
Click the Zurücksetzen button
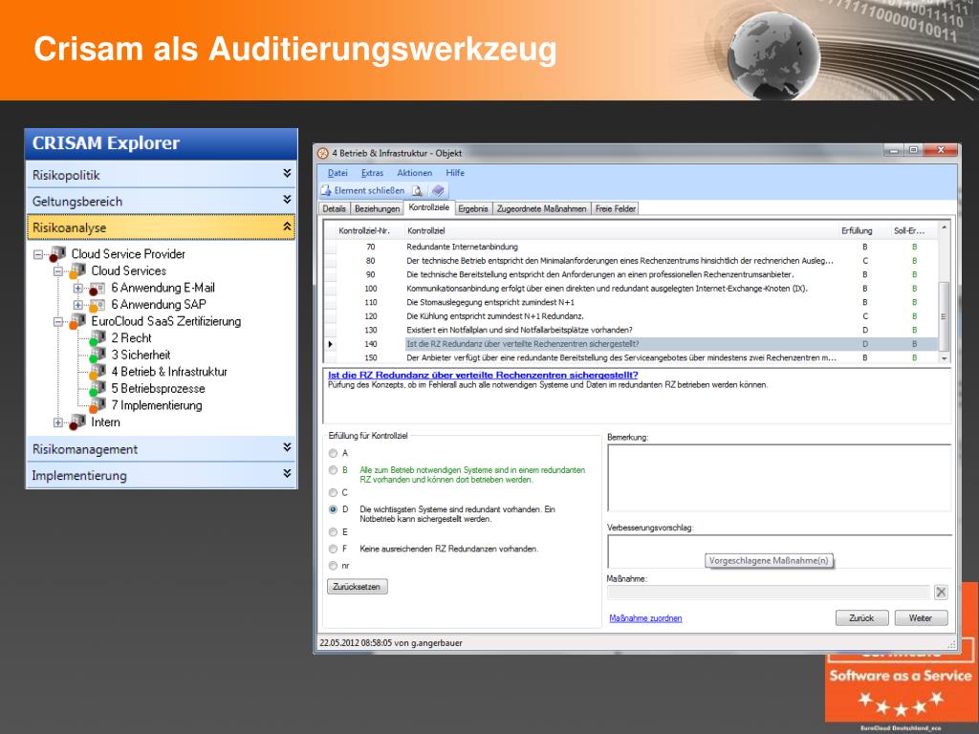click(358, 587)
